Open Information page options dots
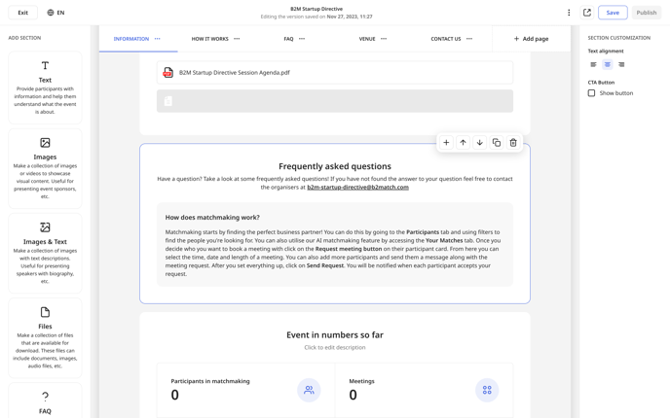 click(x=157, y=39)
